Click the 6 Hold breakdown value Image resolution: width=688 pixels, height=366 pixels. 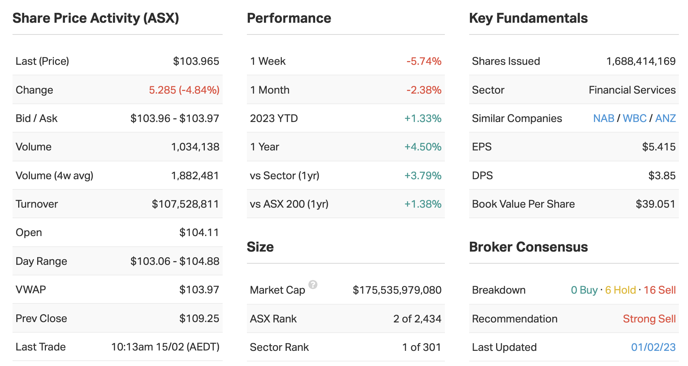tap(620, 290)
